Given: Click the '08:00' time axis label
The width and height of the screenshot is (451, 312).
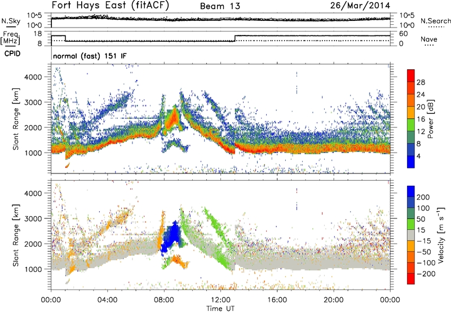Looking at the screenshot, I should pos(164,300).
